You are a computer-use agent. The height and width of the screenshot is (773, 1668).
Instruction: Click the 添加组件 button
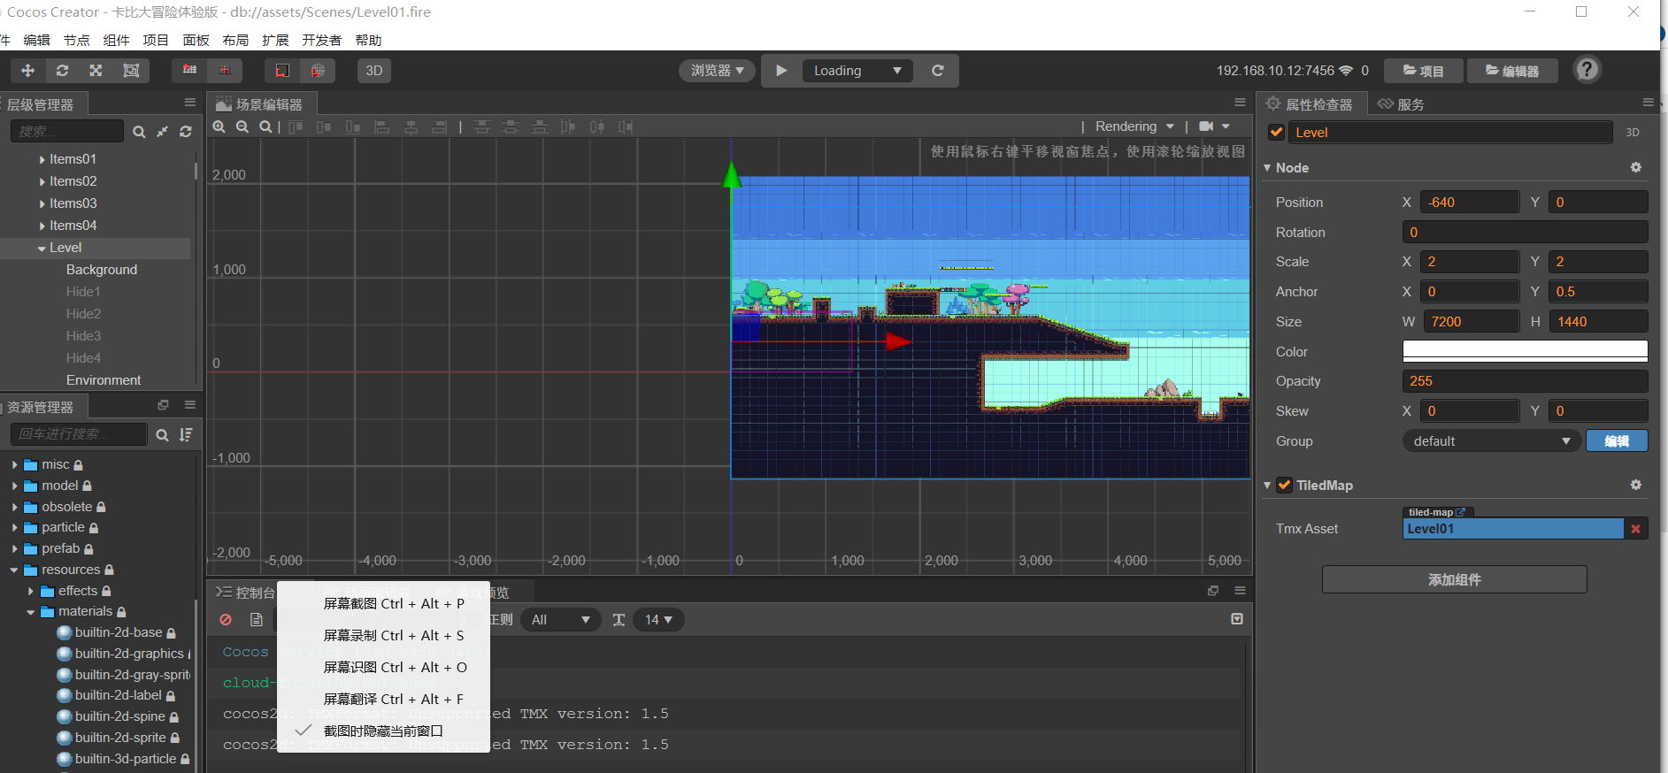pos(1454,580)
